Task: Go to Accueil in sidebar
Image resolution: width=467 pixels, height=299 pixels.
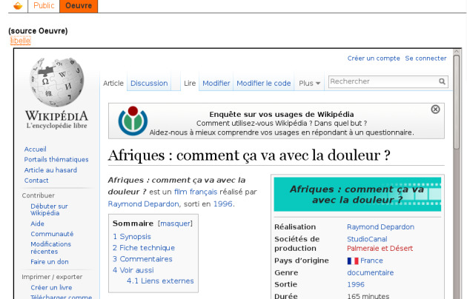Action: [x=35, y=149]
